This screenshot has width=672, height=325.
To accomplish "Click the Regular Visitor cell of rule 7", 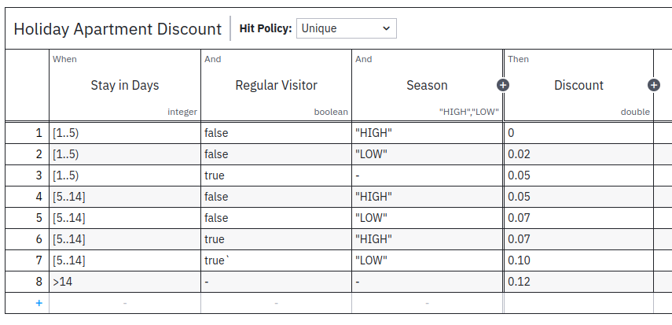I will [276, 260].
